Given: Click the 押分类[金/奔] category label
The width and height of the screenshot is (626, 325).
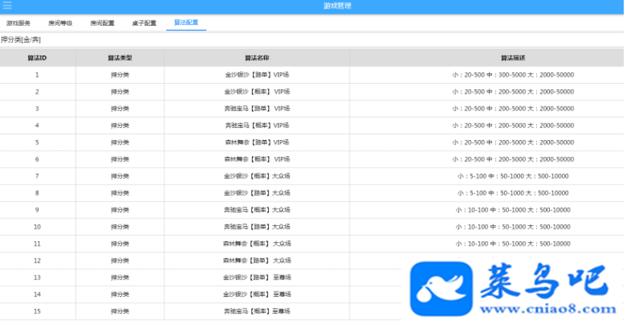Looking at the screenshot, I should pyautogui.click(x=21, y=40).
